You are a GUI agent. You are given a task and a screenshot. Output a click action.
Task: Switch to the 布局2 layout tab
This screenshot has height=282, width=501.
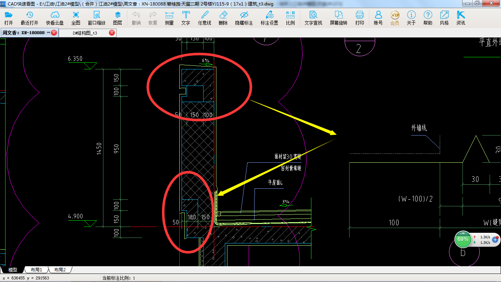pyautogui.click(x=60, y=270)
